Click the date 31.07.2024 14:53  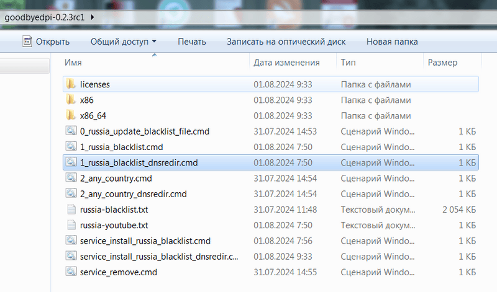point(285,131)
